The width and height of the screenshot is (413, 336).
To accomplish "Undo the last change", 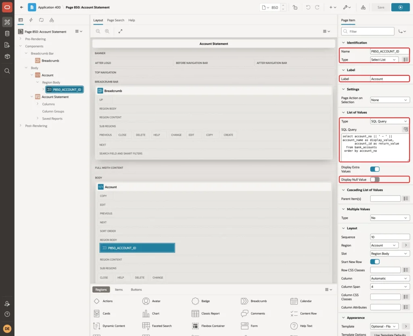I will click(x=308, y=7).
